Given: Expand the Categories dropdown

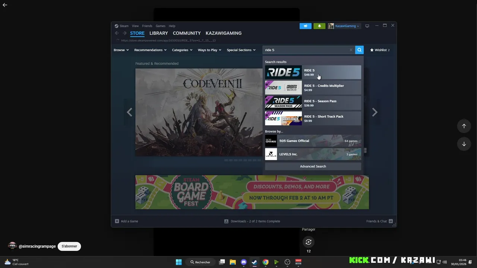Looking at the screenshot, I should pos(182,50).
